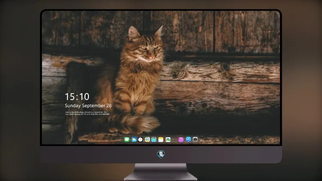The height and width of the screenshot is (181, 322).
Task: Open the translate-style app beside the clock
Action: [x=147, y=139]
